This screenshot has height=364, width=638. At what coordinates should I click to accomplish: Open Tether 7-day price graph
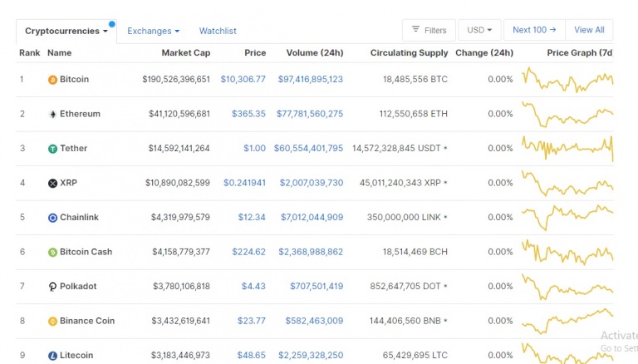[567, 149]
